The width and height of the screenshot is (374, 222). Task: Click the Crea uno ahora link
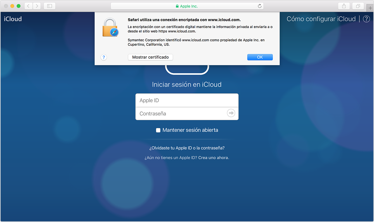click(x=214, y=158)
